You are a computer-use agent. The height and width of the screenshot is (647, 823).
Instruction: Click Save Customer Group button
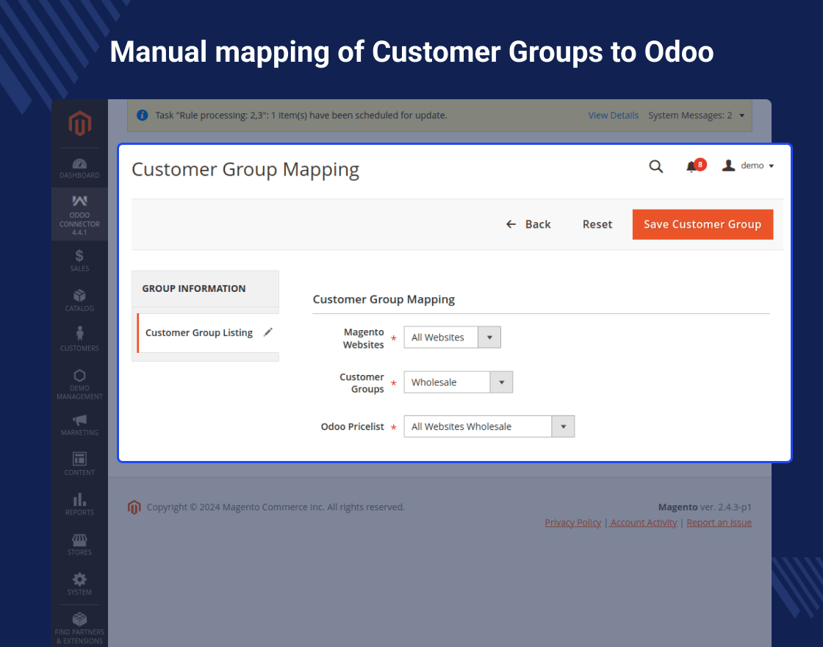coord(702,224)
